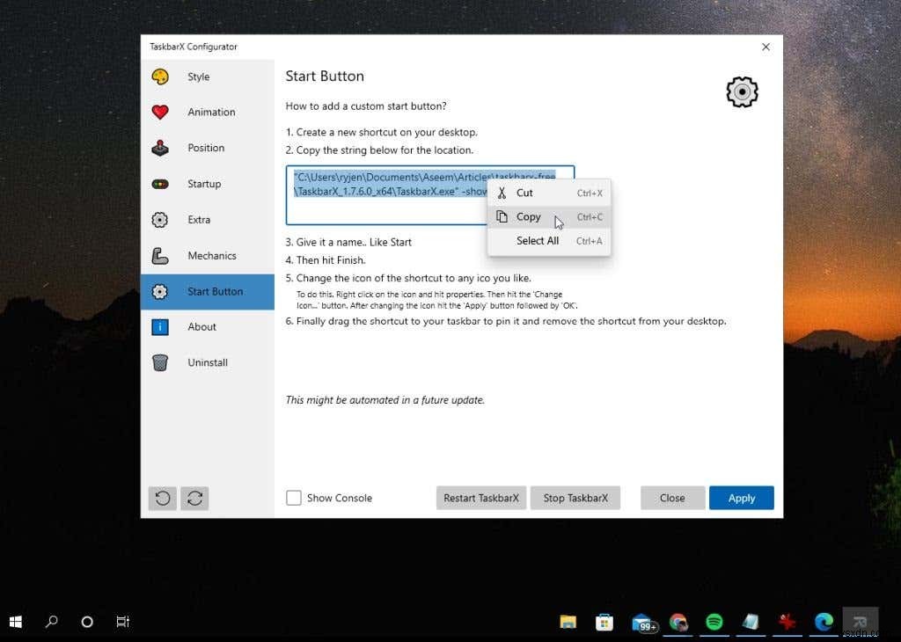Open Spotify from the taskbar

[x=714, y=622]
